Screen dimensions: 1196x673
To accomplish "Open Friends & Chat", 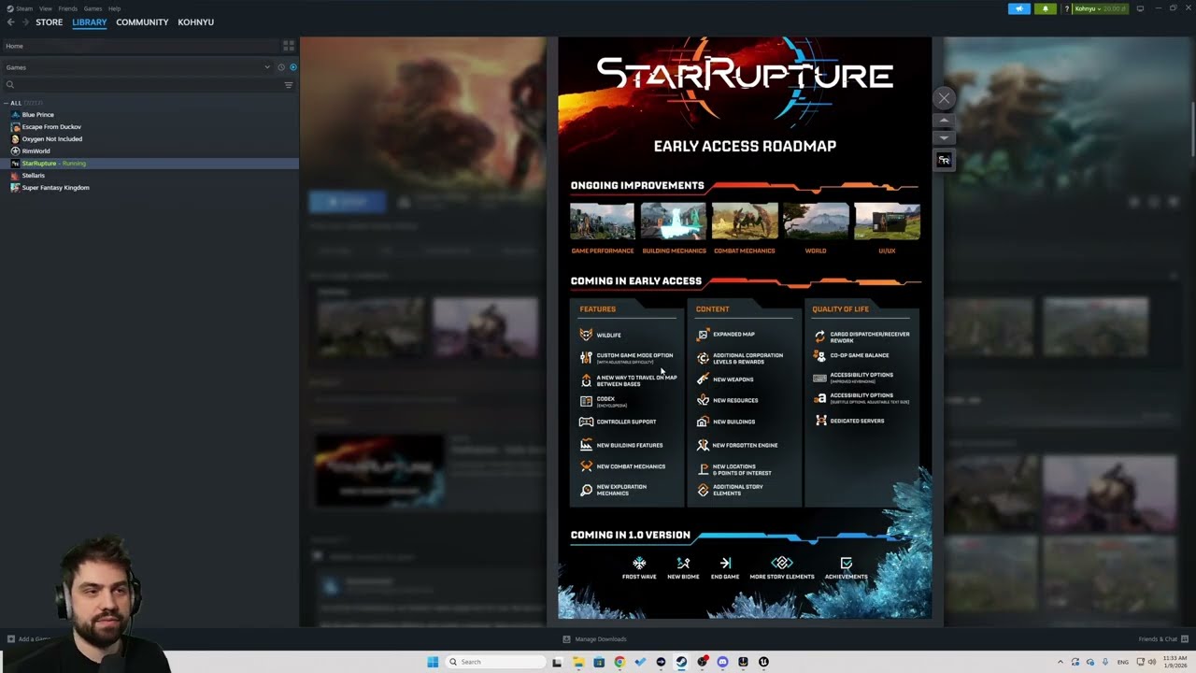I will point(1163,639).
